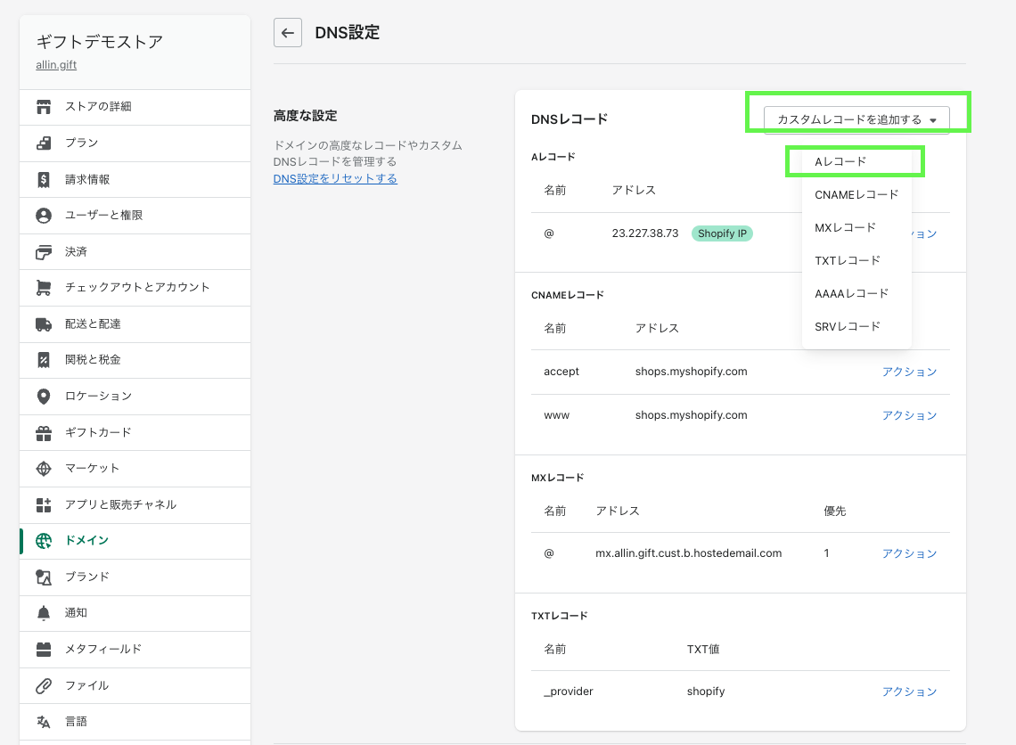This screenshot has width=1016, height=745.
Task: Click the back arrow beside DNS設定
Action: coord(288,32)
